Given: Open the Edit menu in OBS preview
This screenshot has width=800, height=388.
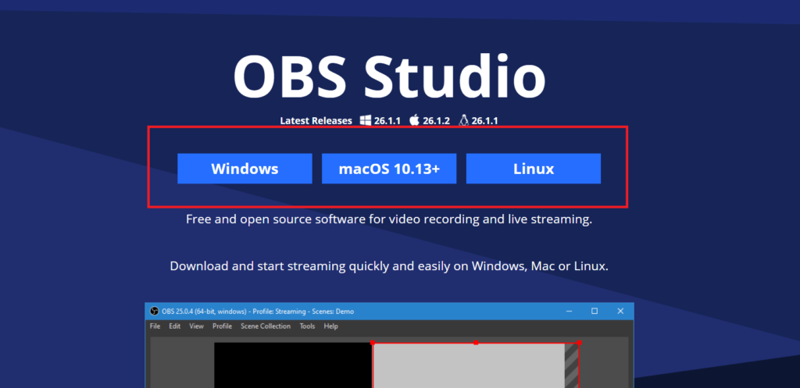Looking at the screenshot, I should click(175, 326).
